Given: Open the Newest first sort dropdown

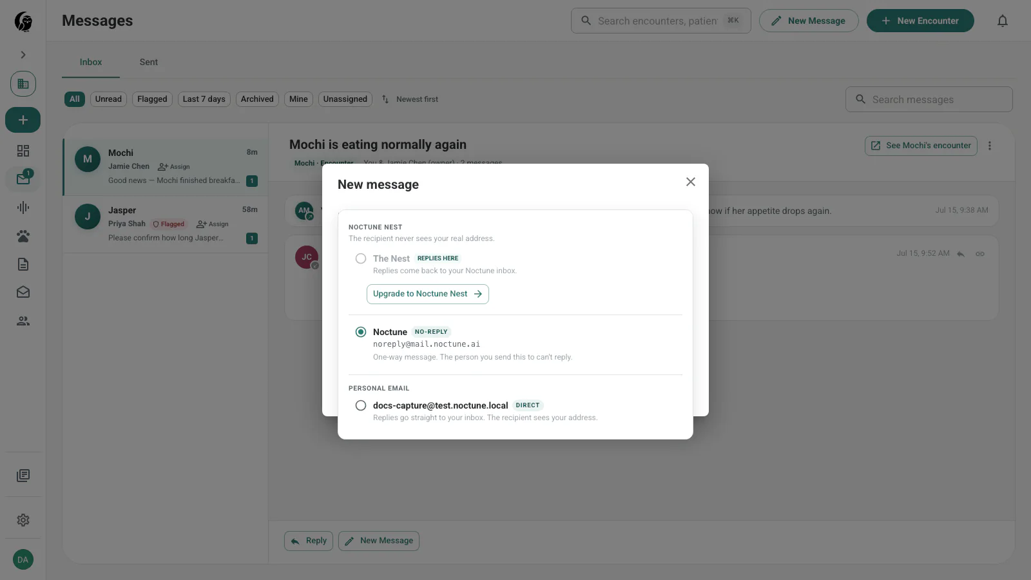Looking at the screenshot, I should [x=410, y=99].
